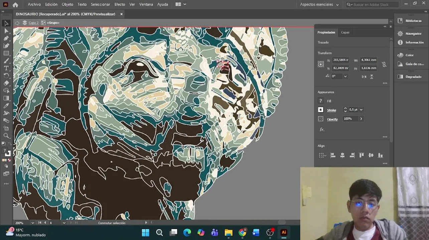This screenshot has width=429, height=240.
Task: Open Google Chrome from taskbar
Action: point(243,232)
